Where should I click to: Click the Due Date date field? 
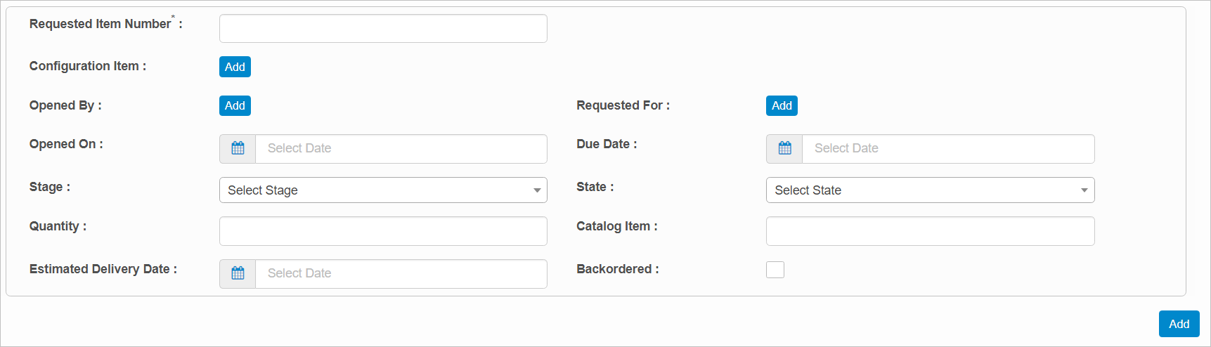click(948, 148)
